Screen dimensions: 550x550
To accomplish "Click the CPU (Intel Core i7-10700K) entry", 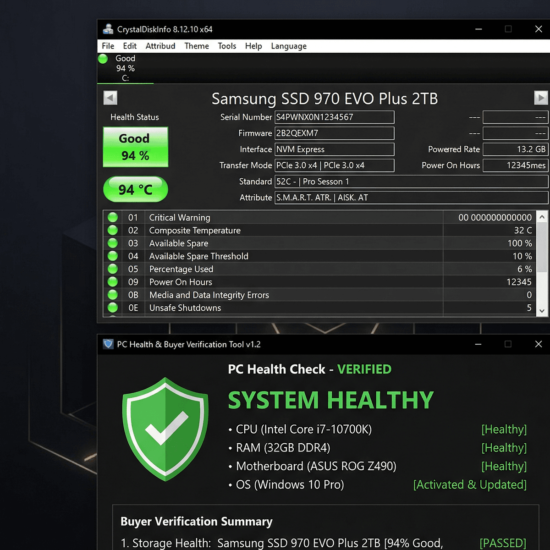I will tap(303, 429).
